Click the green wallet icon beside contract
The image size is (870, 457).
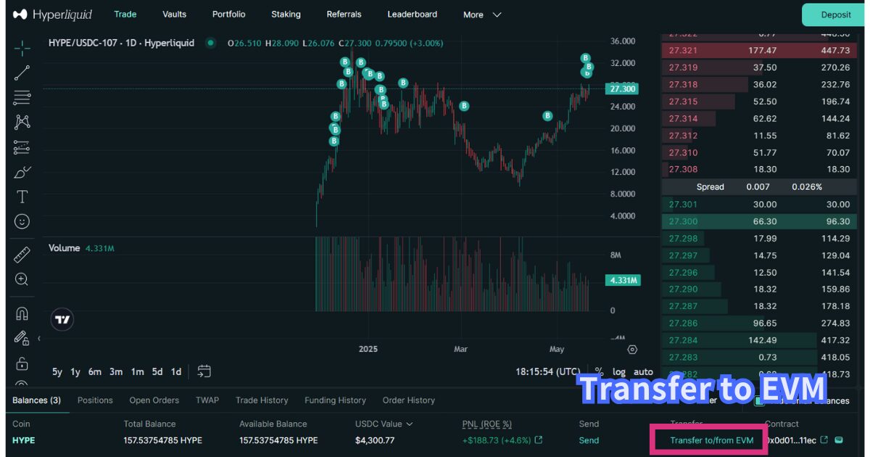coord(839,440)
